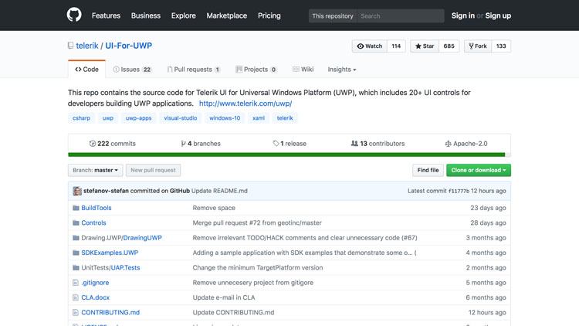Open the latest commit hash f11777b
The width and height of the screenshot is (579, 326).
459,191
